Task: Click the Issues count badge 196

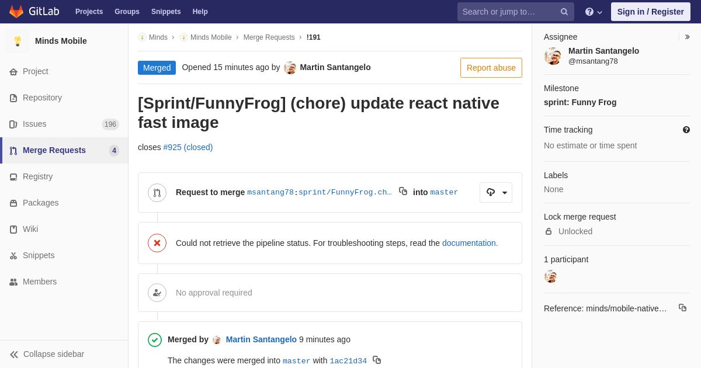Action: (110, 124)
